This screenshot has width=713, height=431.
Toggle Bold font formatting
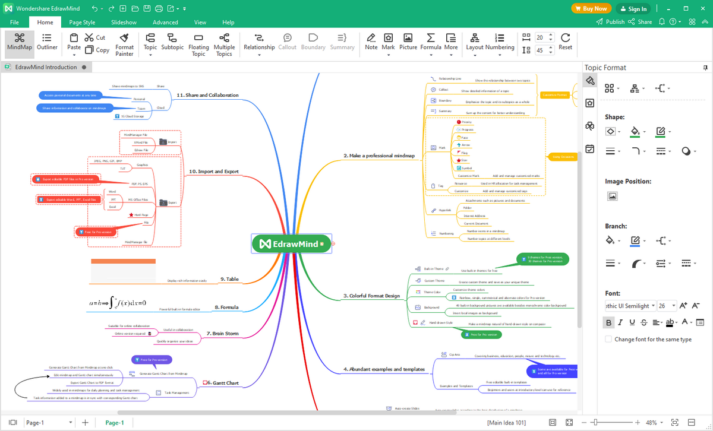(x=608, y=322)
